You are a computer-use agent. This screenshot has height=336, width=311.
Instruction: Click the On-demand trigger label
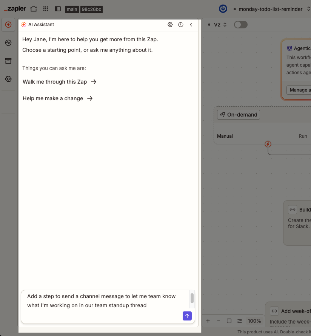pyautogui.click(x=239, y=115)
